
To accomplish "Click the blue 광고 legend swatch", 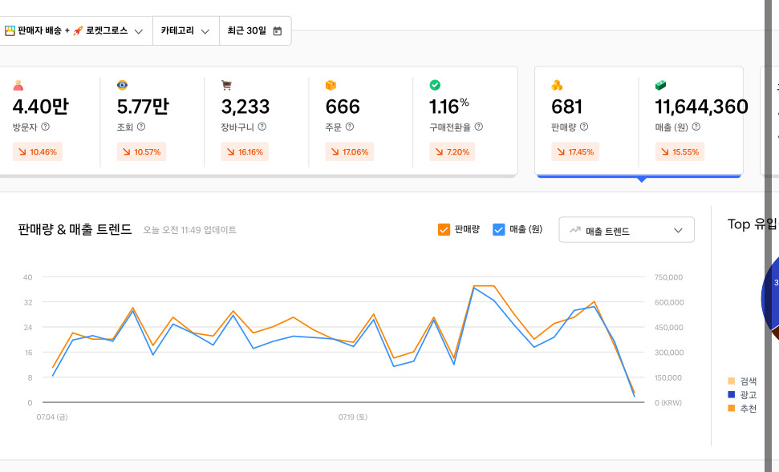I will pyautogui.click(x=731, y=394).
